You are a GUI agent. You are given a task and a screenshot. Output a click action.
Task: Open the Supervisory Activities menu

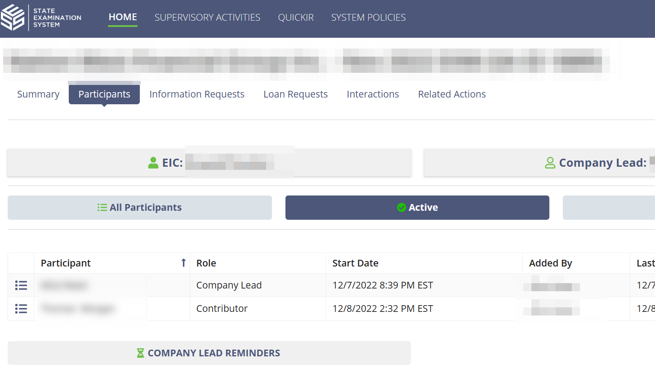click(207, 18)
